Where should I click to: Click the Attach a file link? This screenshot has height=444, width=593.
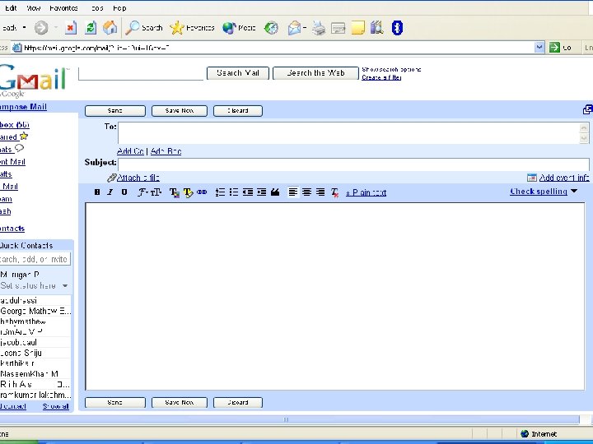pos(138,178)
